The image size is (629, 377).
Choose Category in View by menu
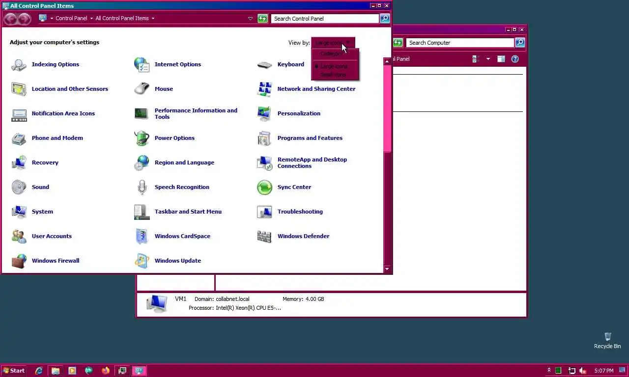tap(334, 54)
